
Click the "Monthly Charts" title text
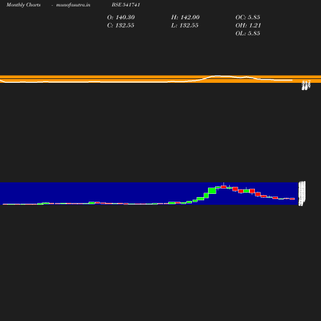24,4
